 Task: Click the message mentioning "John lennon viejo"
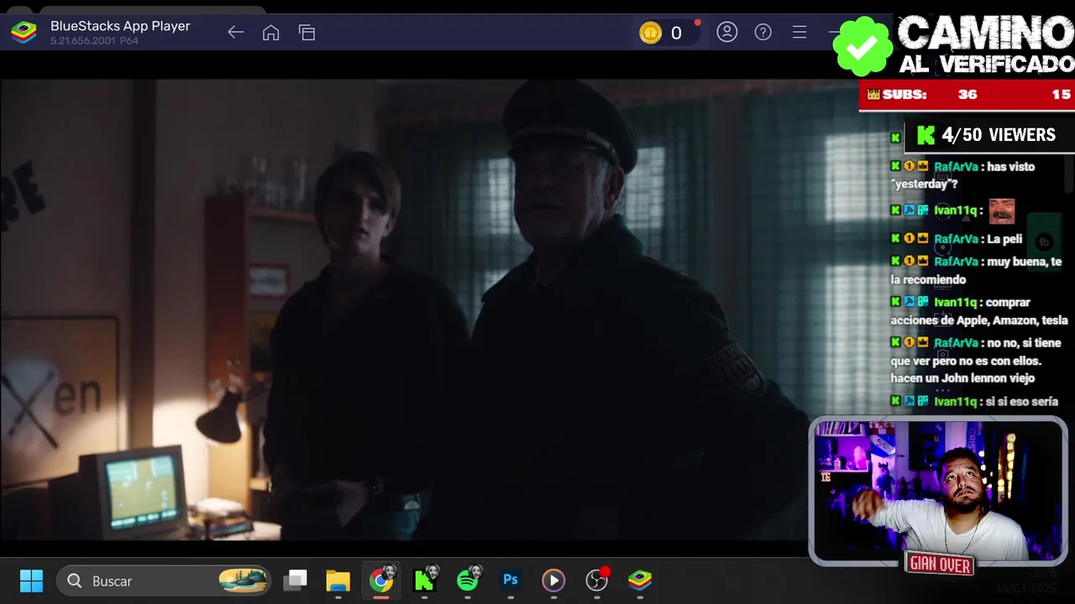tap(976, 361)
